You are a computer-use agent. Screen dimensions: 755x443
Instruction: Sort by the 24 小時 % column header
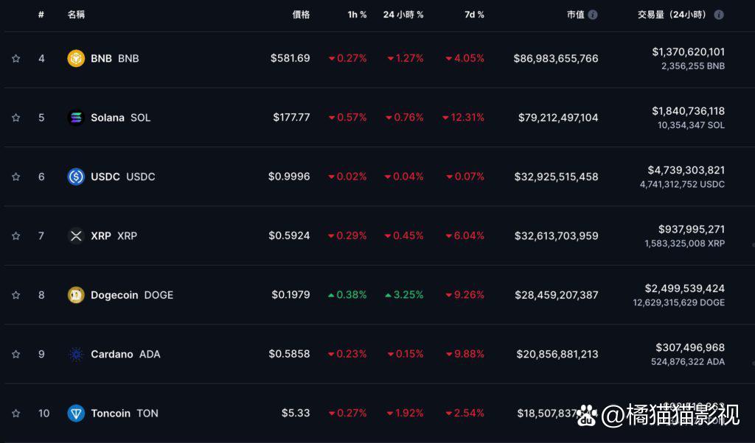click(403, 15)
